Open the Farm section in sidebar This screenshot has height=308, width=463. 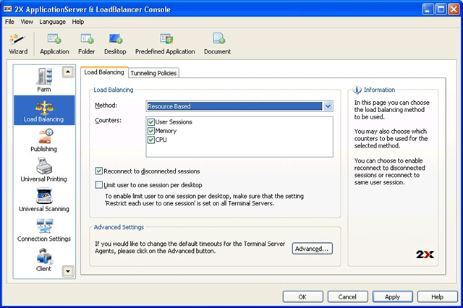click(44, 80)
